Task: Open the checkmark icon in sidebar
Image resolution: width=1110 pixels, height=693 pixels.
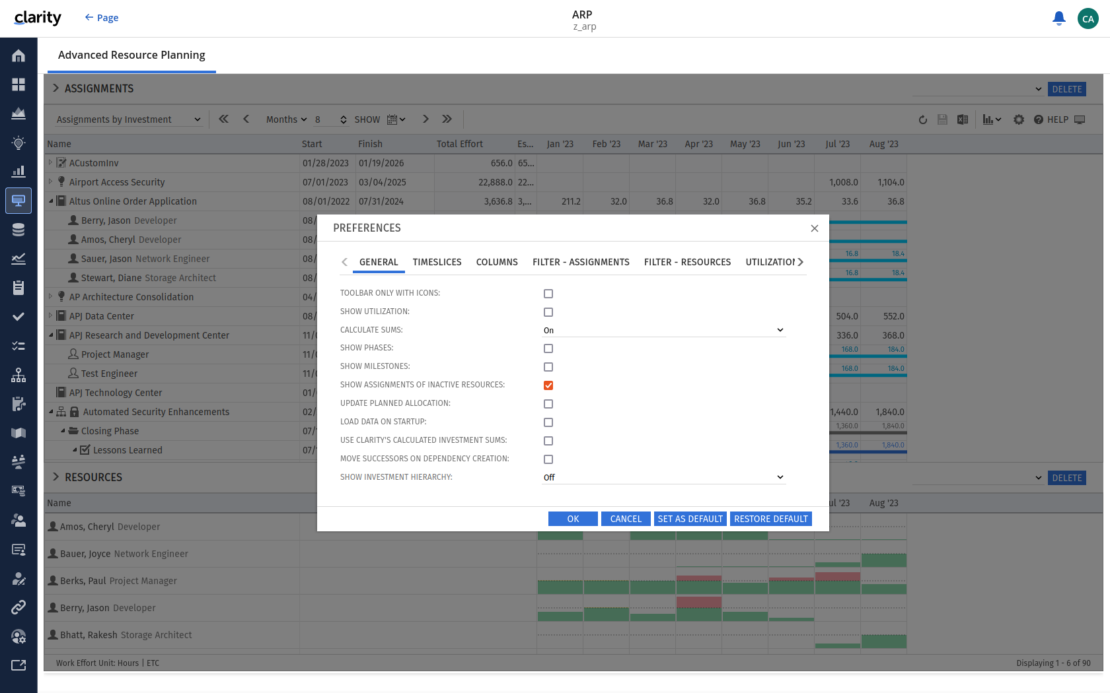Action: point(18,317)
